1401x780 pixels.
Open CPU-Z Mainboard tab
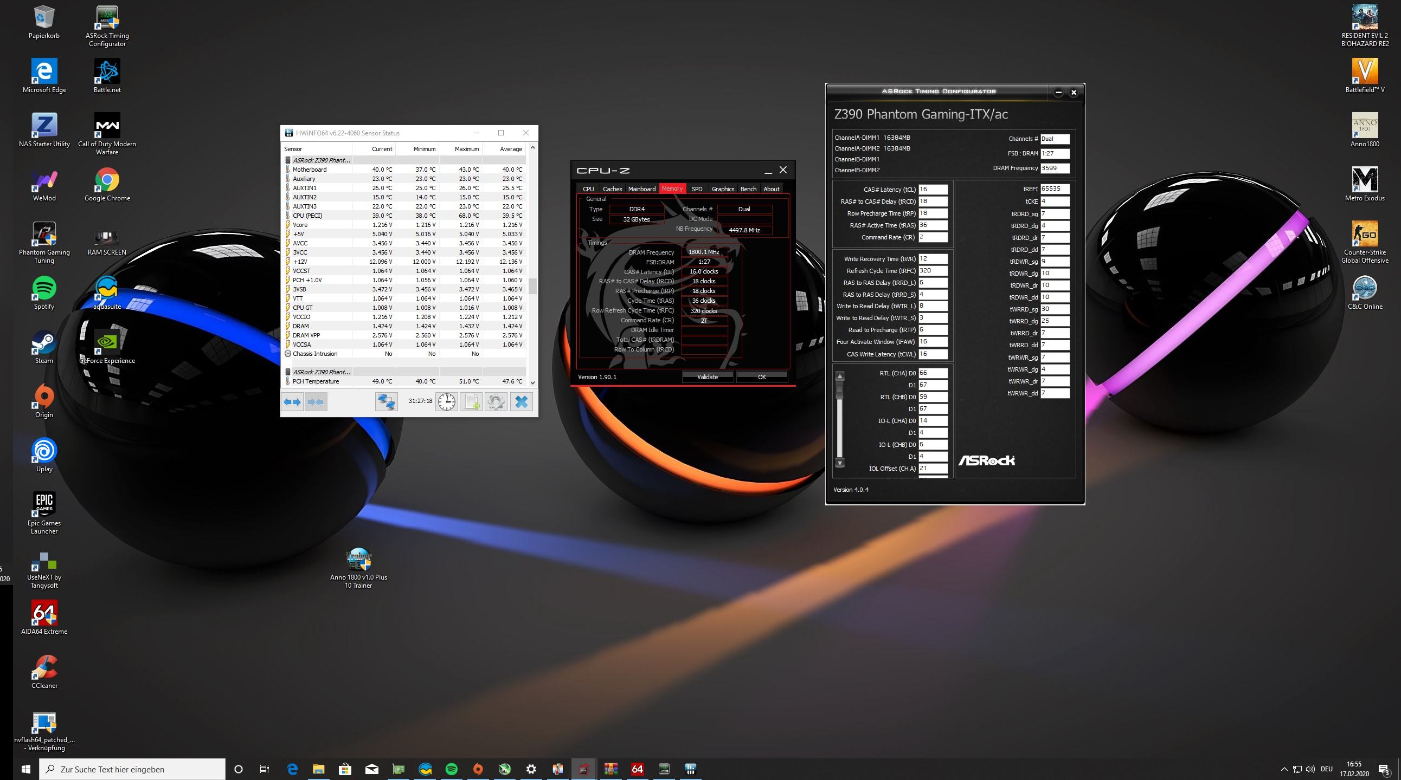642,189
